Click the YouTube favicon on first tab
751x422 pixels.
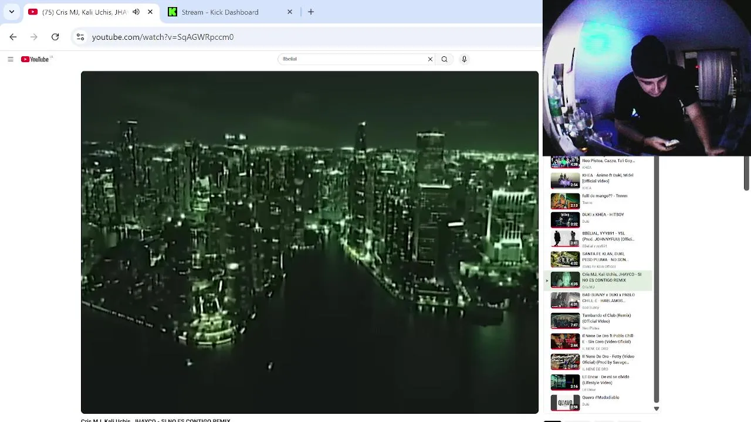coord(33,12)
